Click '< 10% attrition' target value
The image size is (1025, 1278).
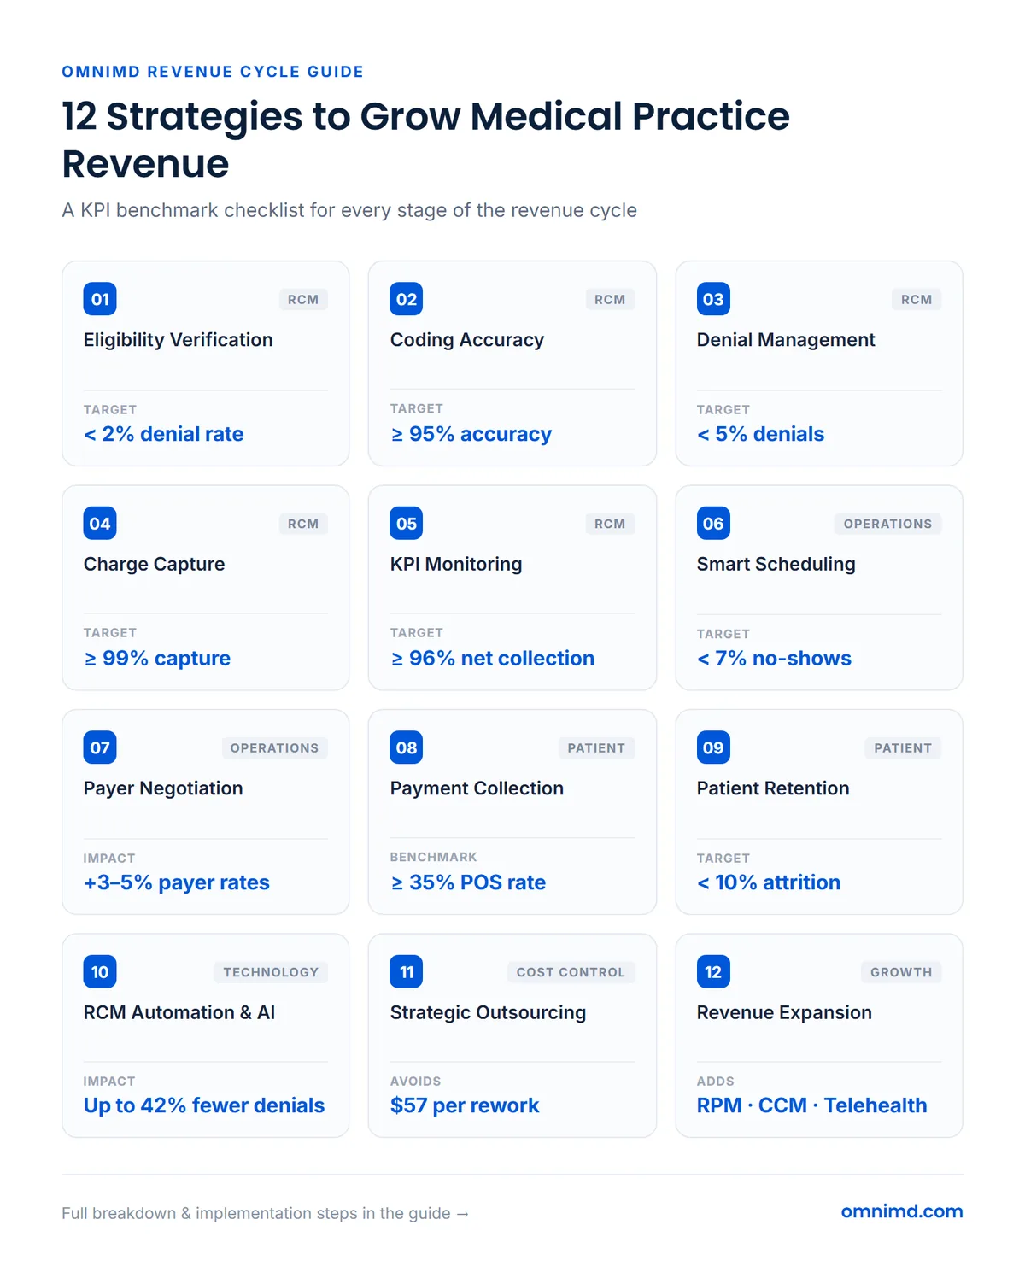pos(769,882)
